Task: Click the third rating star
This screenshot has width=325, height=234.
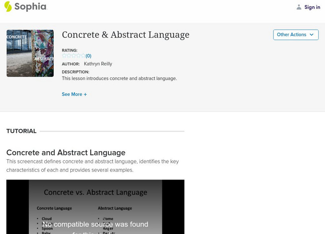Action: 74,56
